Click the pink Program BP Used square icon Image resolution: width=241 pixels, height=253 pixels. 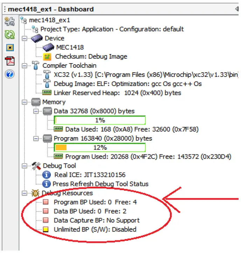[46, 202]
